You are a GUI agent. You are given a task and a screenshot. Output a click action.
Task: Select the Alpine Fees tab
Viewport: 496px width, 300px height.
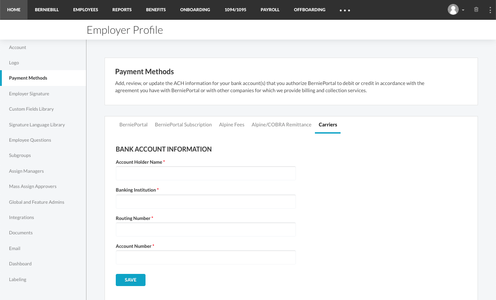pos(232,125)
